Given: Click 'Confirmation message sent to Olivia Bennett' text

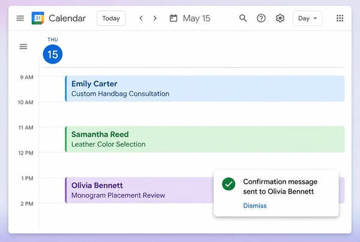Looking at the screenshot, I should pos(280,186).
